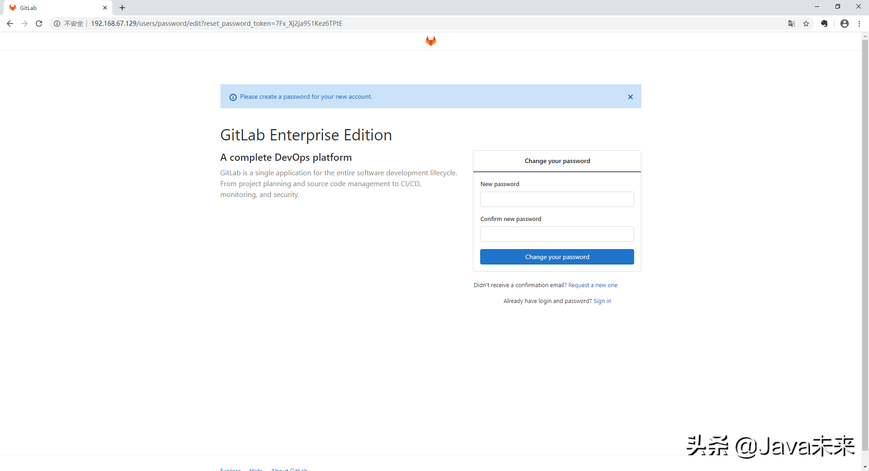Viewport: 869px width, 471px height.
Task: Open the site security info icon
Action: tap(57, 24)
